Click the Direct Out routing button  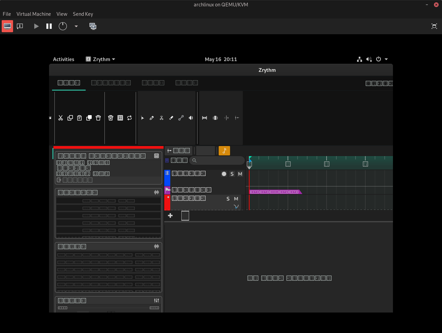pos(75,180)
